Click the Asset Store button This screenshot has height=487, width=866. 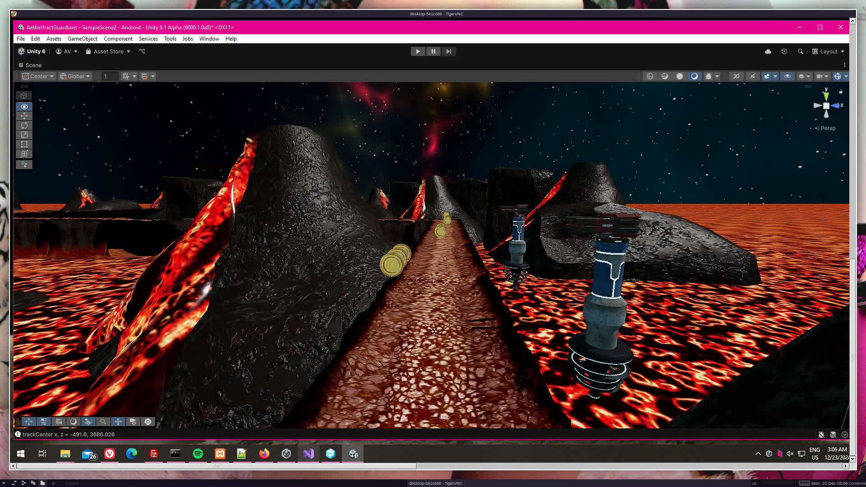click(x=108, y=51)
